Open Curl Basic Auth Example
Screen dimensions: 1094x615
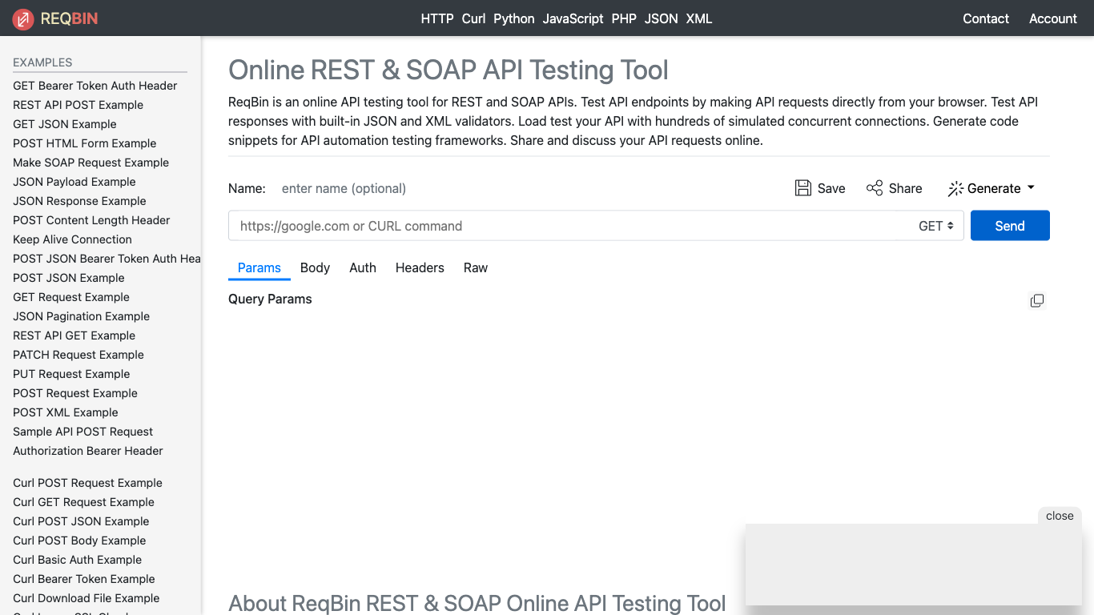pyautogui.click(x=77, y=560)
